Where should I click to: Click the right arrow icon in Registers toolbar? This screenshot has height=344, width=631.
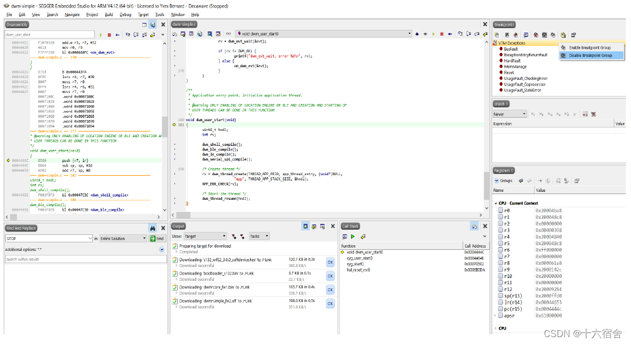(540, 181)
